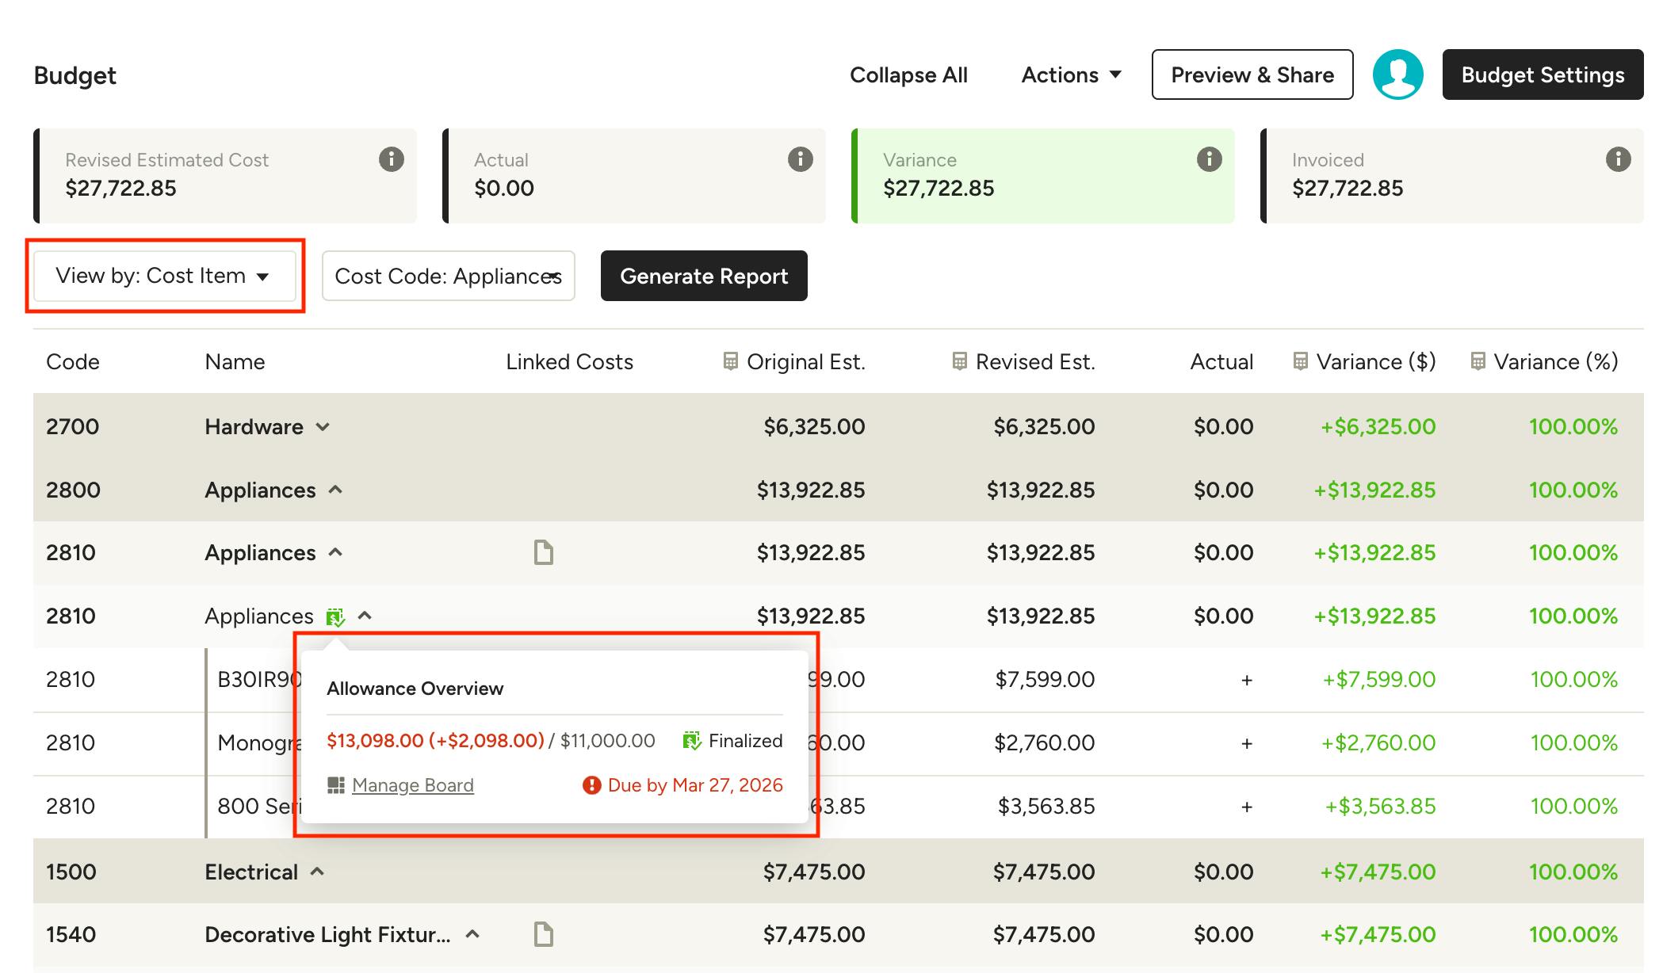Click the calculator icon beside Variance ($)
Screen dimensions: 1663x973
tap(1301, 361)
